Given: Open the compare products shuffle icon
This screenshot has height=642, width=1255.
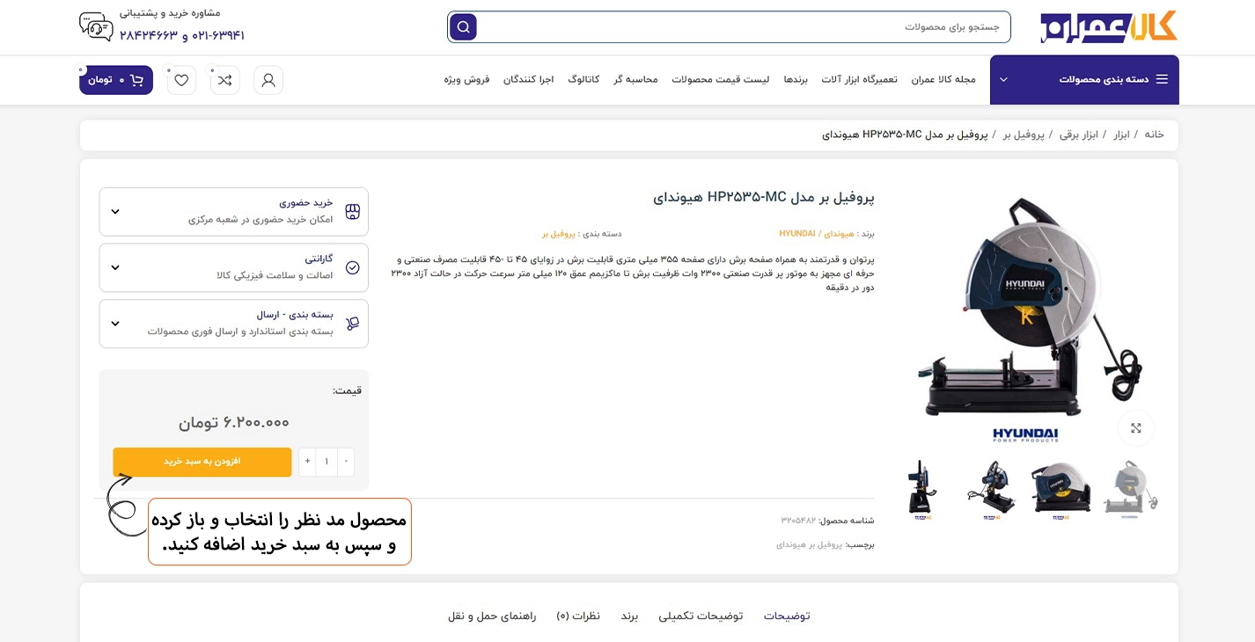Looking at the screenshot, I should (x=225, y=80).
